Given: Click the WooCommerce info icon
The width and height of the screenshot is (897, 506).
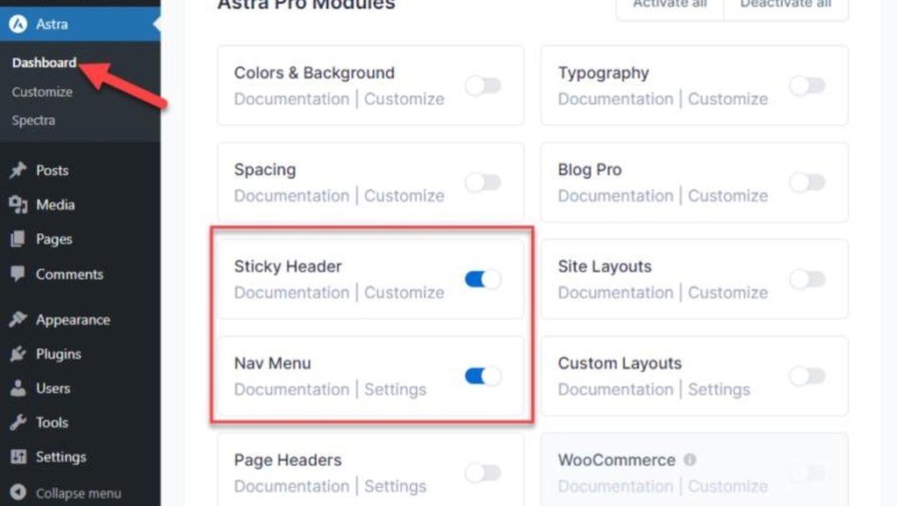Looking at the screenshot, I should pos(690,459).
